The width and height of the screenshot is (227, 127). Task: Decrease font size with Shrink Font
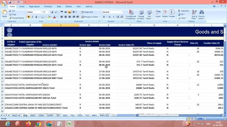pyautogui.click(x=56, y=12)
